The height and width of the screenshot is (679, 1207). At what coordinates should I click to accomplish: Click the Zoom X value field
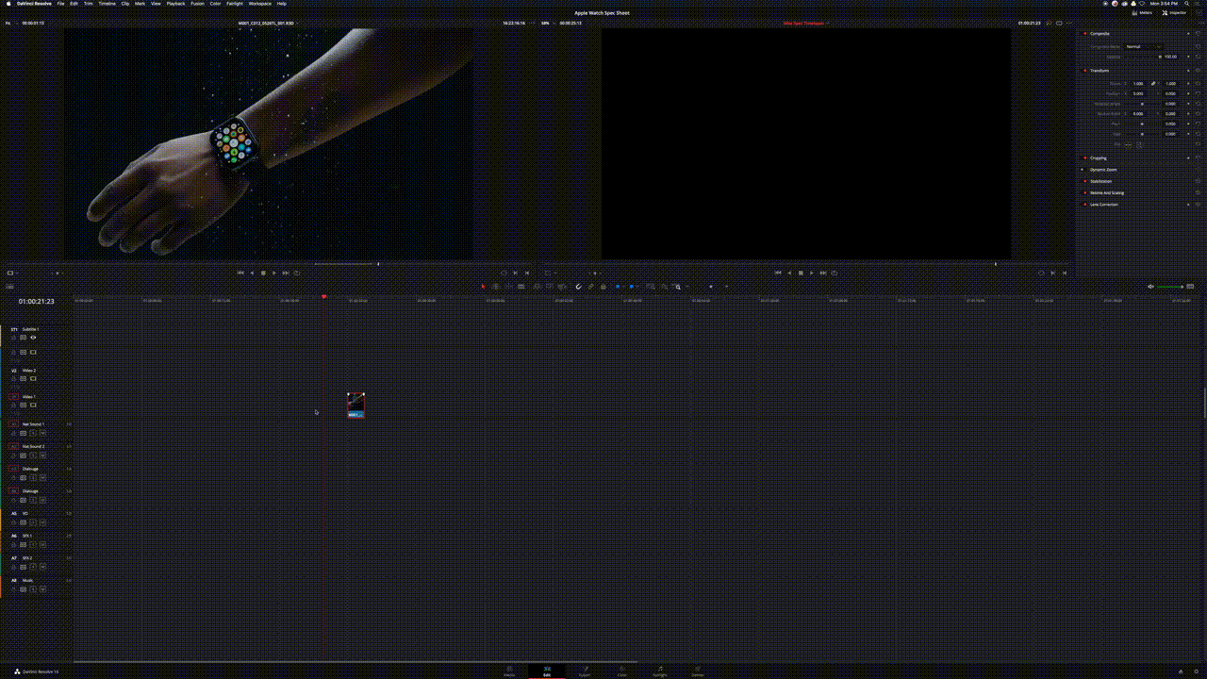pos(1138,83)
